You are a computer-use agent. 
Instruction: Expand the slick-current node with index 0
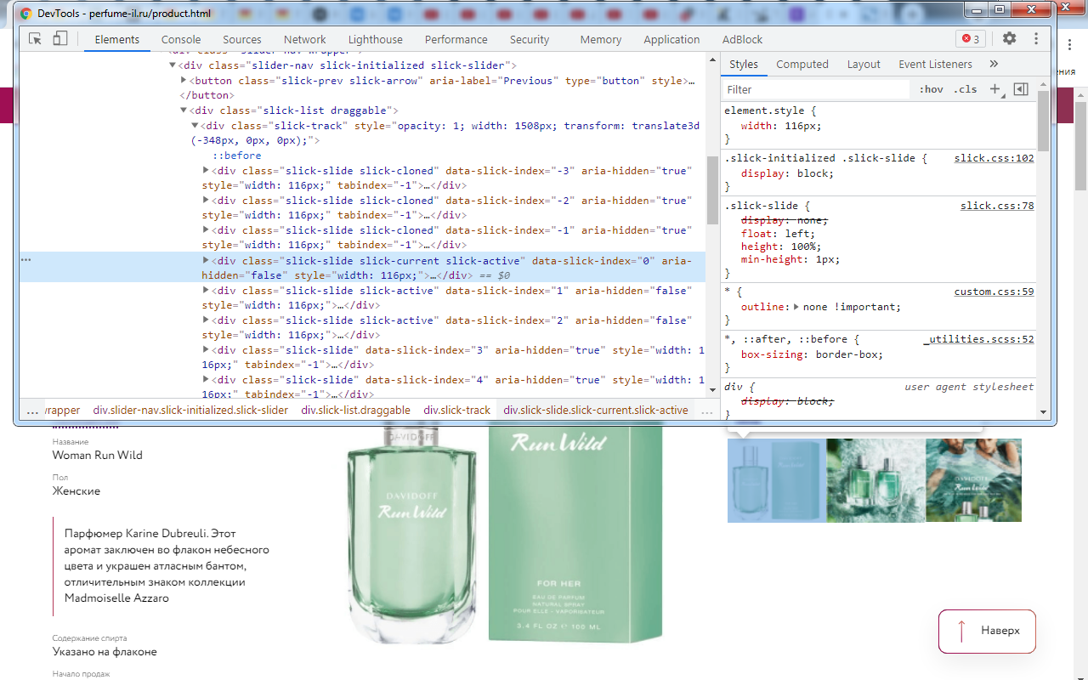[x=206, y=261]
